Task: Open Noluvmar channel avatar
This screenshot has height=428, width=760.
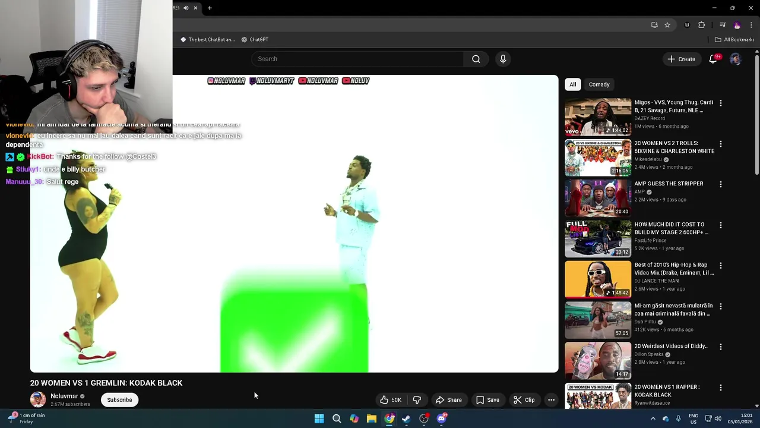Action: (x=38, y=399)
